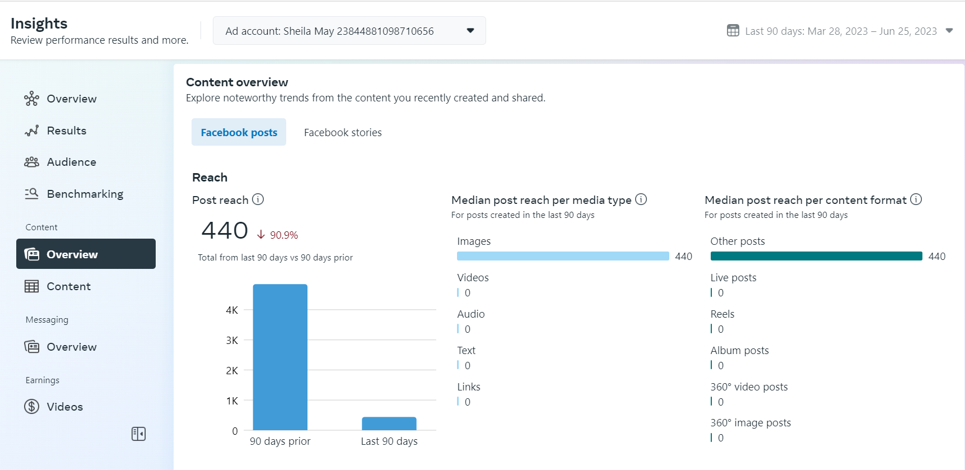Click the Content Overview card icon

point(31,254)
